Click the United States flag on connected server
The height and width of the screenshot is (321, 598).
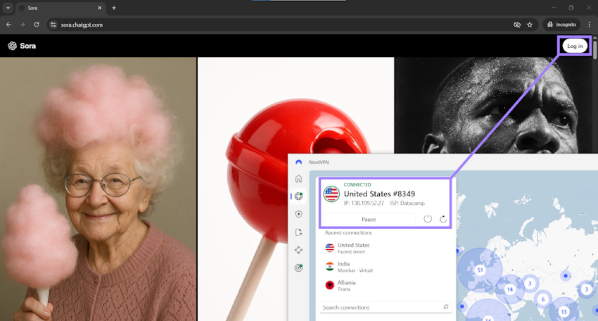pos(331,194)
